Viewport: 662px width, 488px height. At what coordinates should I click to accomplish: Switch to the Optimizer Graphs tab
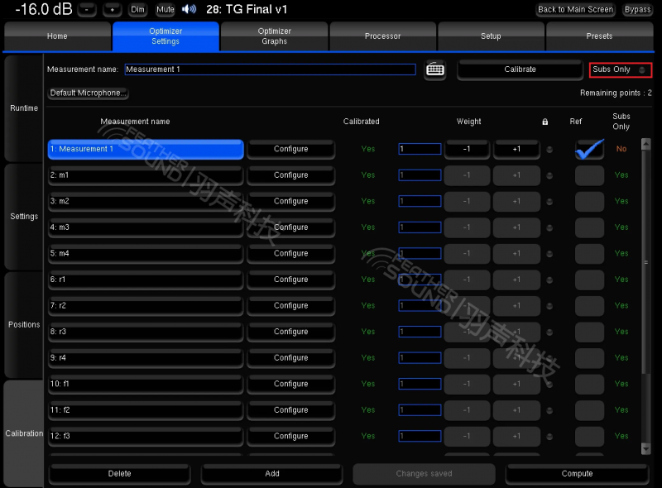pos(274,36)
